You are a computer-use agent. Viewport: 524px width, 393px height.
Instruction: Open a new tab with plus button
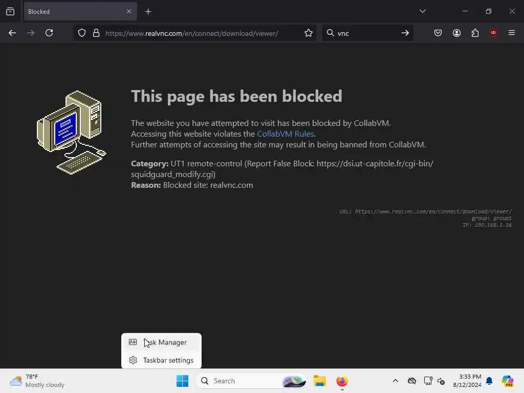tap(148, 12)
